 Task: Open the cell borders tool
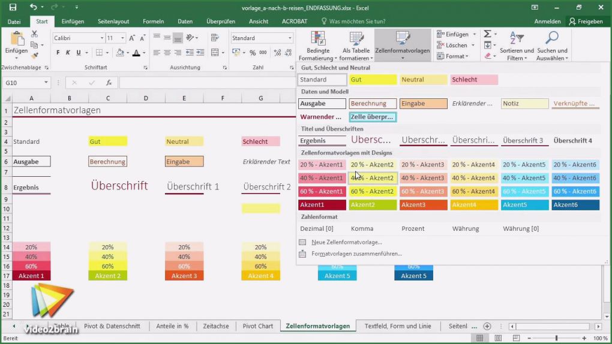pos(99,53)
